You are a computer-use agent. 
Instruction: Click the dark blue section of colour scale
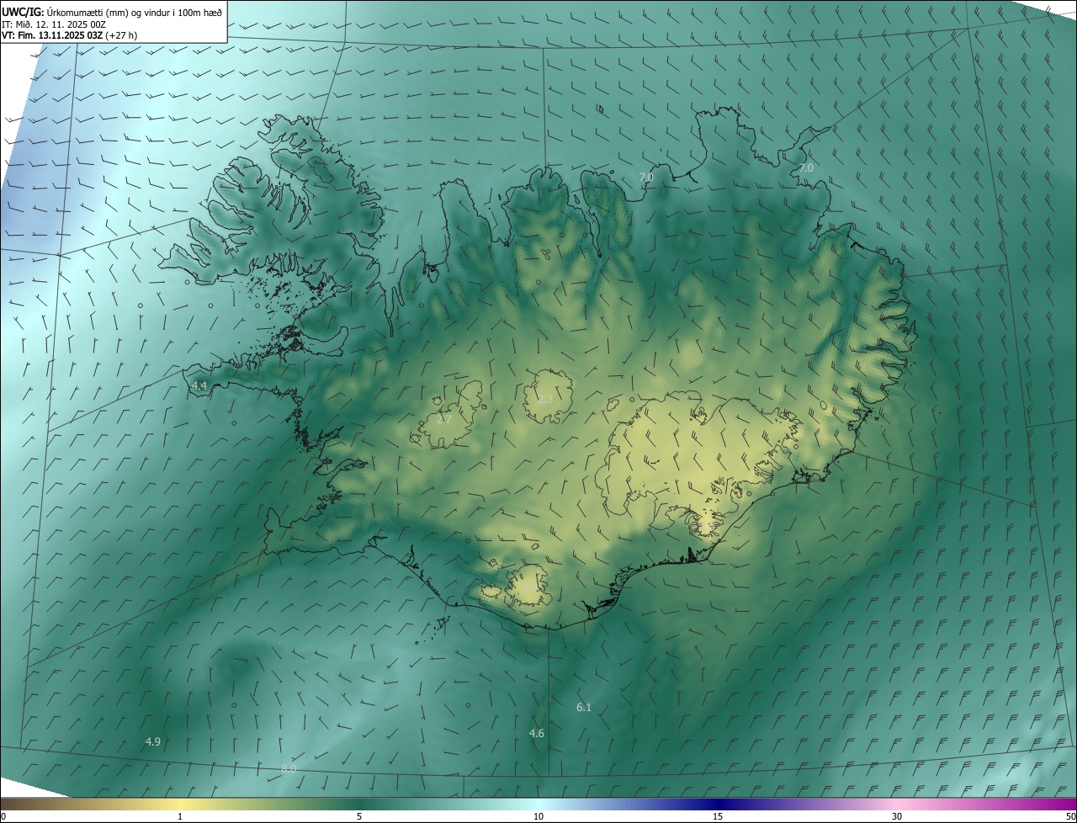(x=718, y=804)
